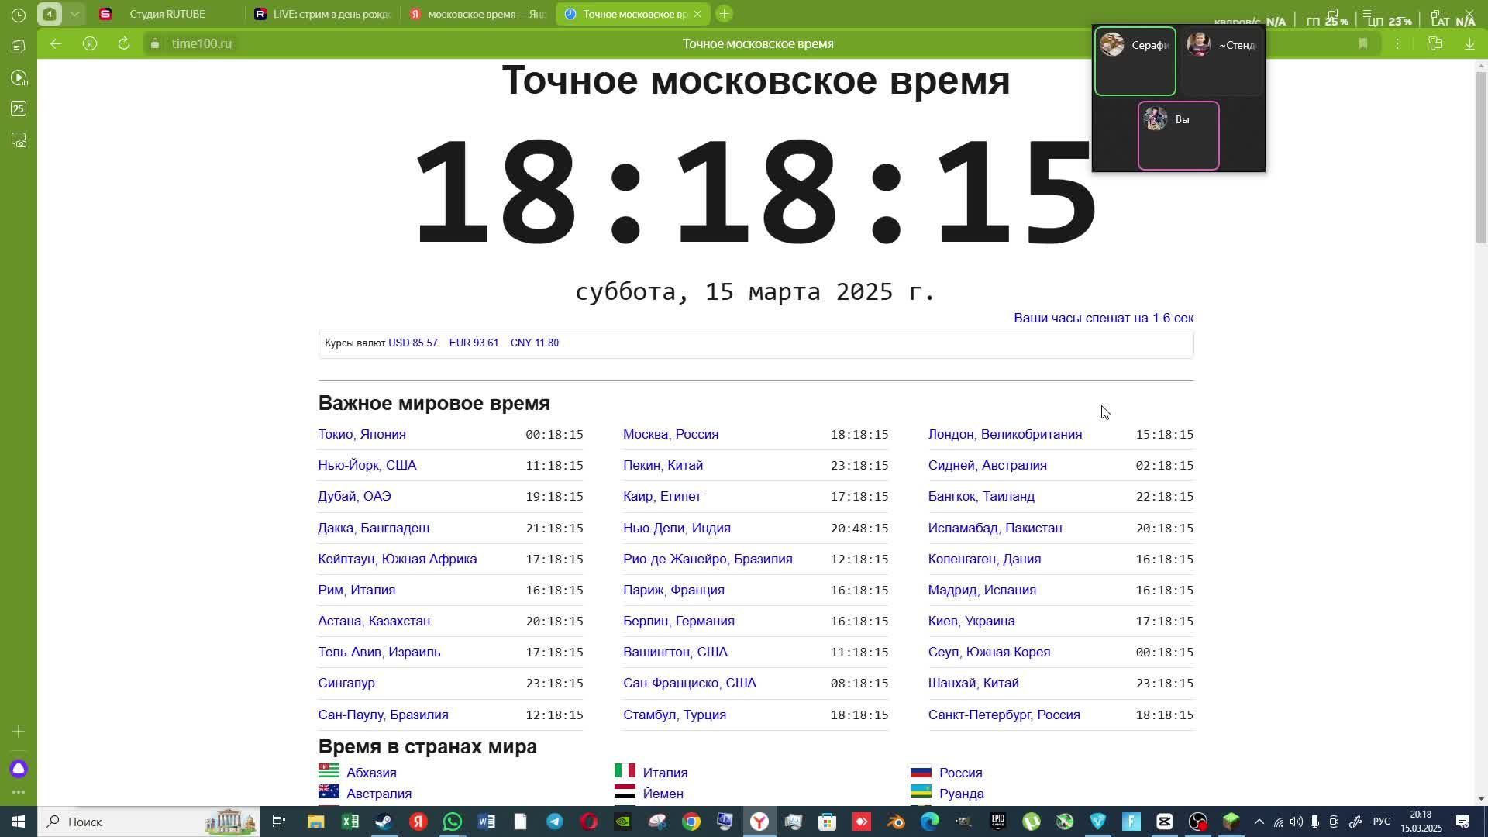Click the page's vertical scrollbar thumb
Viewport: 1488px width, 837px height.
click(x=1480, y=159)
